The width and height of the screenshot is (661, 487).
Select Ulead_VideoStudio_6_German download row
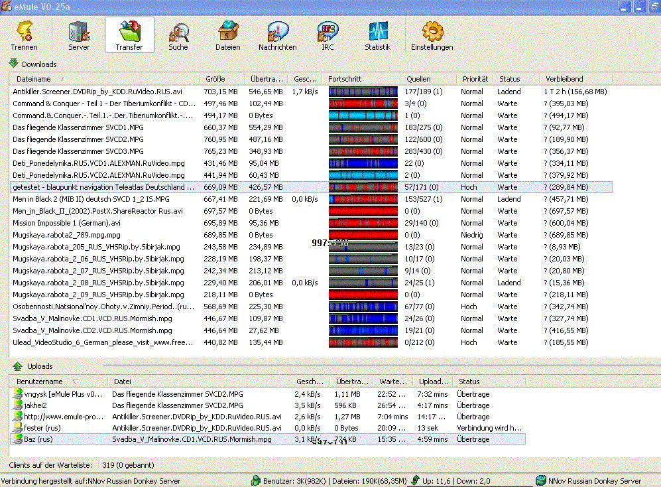[311, 342]
